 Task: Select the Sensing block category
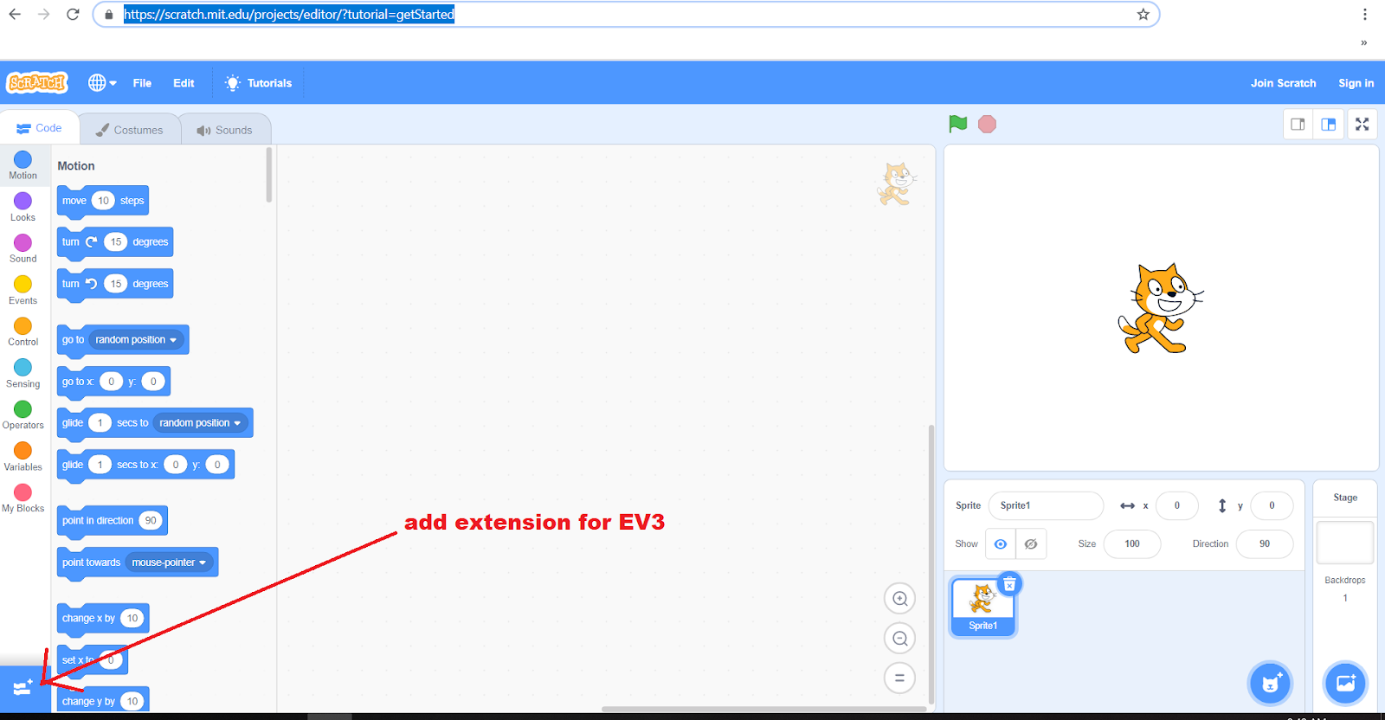pos(23,373)
